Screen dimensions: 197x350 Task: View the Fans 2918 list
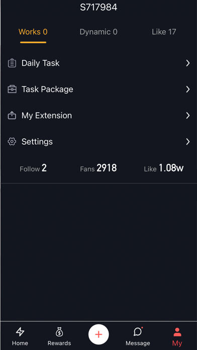point(98,168)
